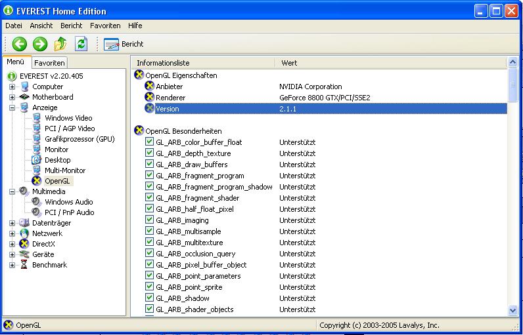The height and width of the screenshot is (335, 523).
Task: Collapse the Anzeige tree node
Action: (12, 108)
